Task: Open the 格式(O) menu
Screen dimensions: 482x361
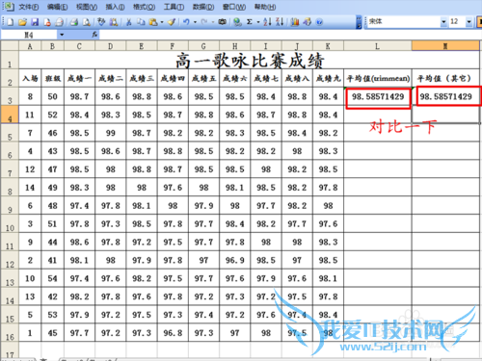Action: tap(144, 7)
